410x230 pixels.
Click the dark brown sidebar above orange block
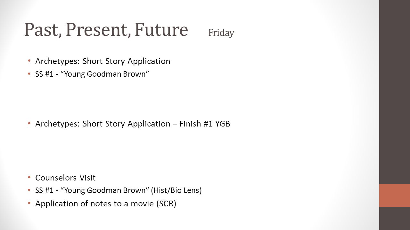tap(395, 92)
